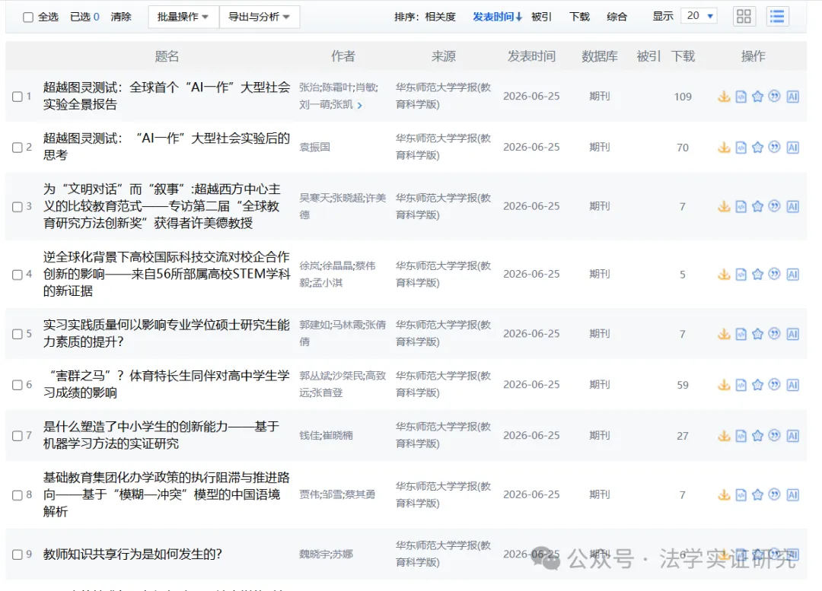Open article 教师知识共享行为是如何发生的?

coord(132,554)
